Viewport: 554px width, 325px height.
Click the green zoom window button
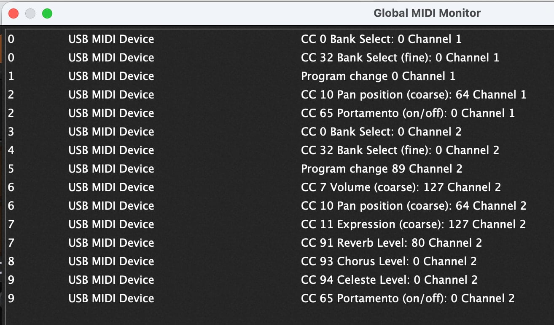point(47,13)
